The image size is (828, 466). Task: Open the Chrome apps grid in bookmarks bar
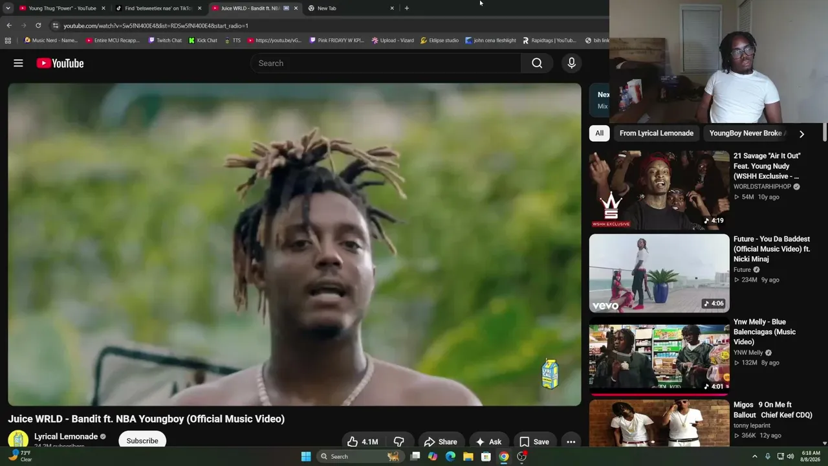tap(8, 40)
